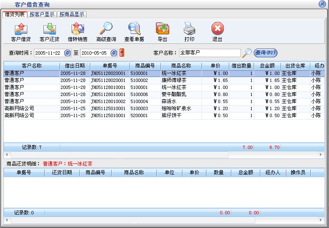Image resolution: width=329 pixels, height=228 pixels.
Task: Click the 客户借货 toolbar icon
Action: [x=21, y=30]
